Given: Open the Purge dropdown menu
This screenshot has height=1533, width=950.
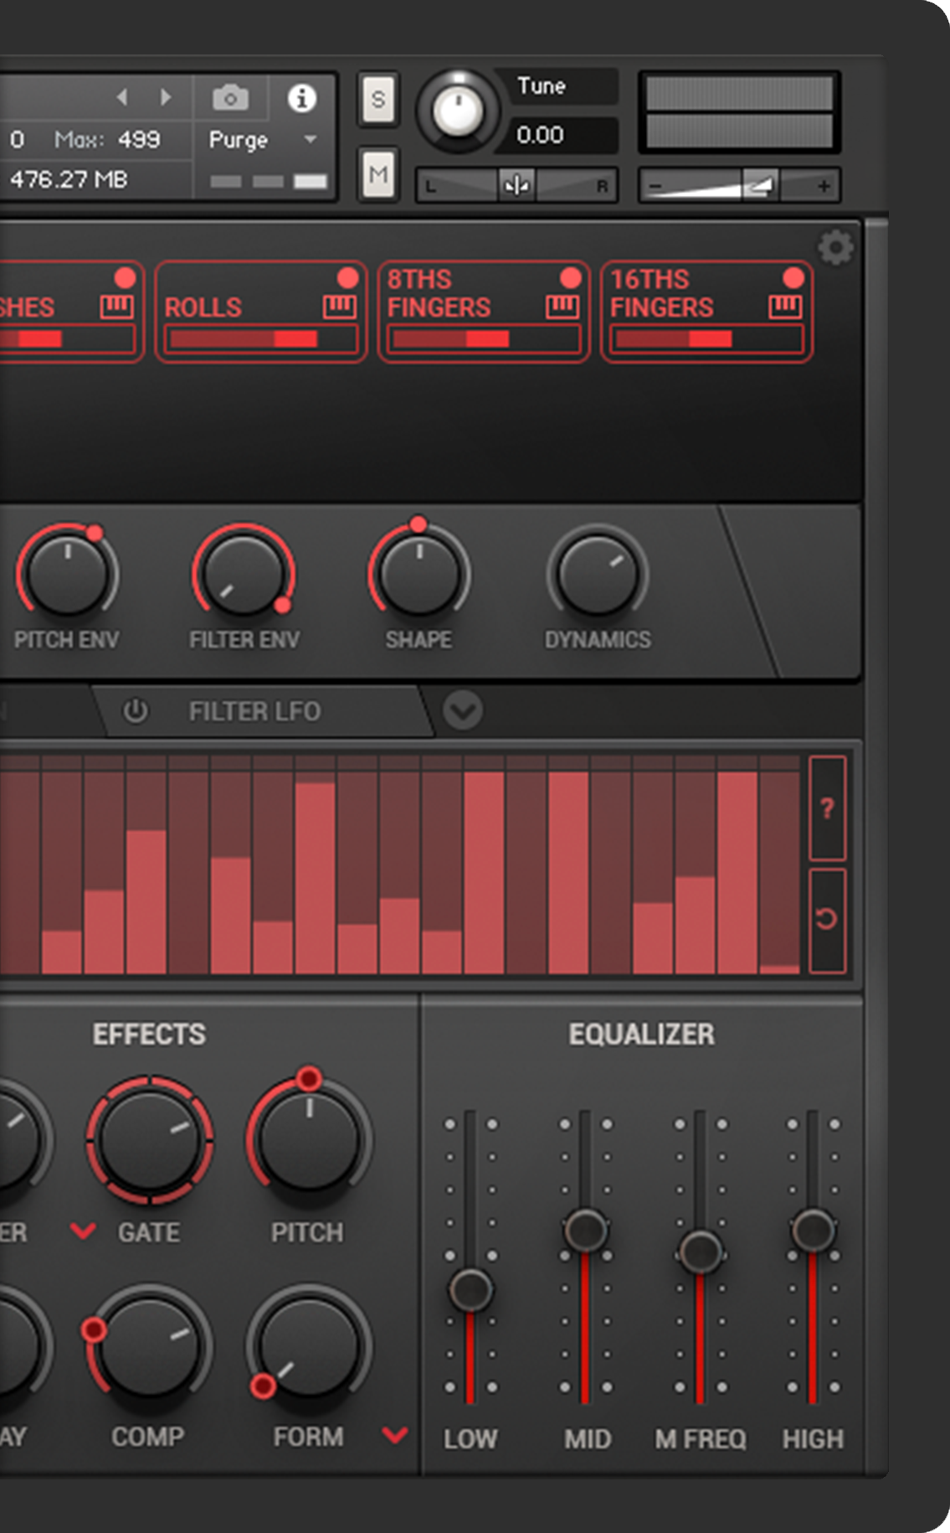Looking at the screenshot, I should click(x=263, y=140).
